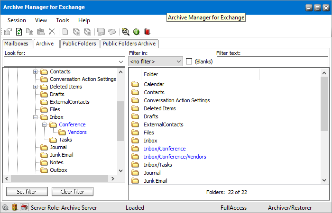Collapse the Inbox tree node
Viewport: 332px width, 213px height.
36,117
